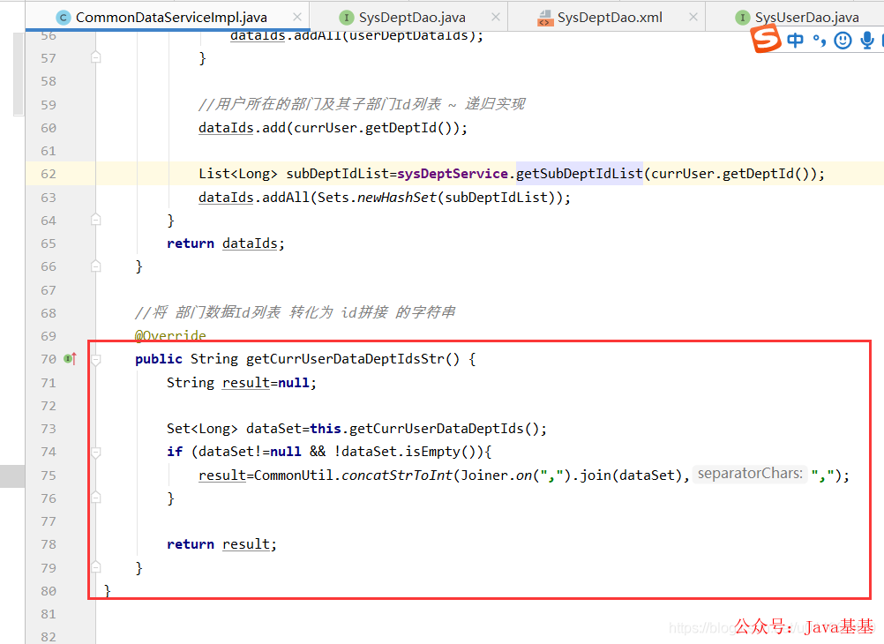Click the 'String result=null;' line

point(242,383)
